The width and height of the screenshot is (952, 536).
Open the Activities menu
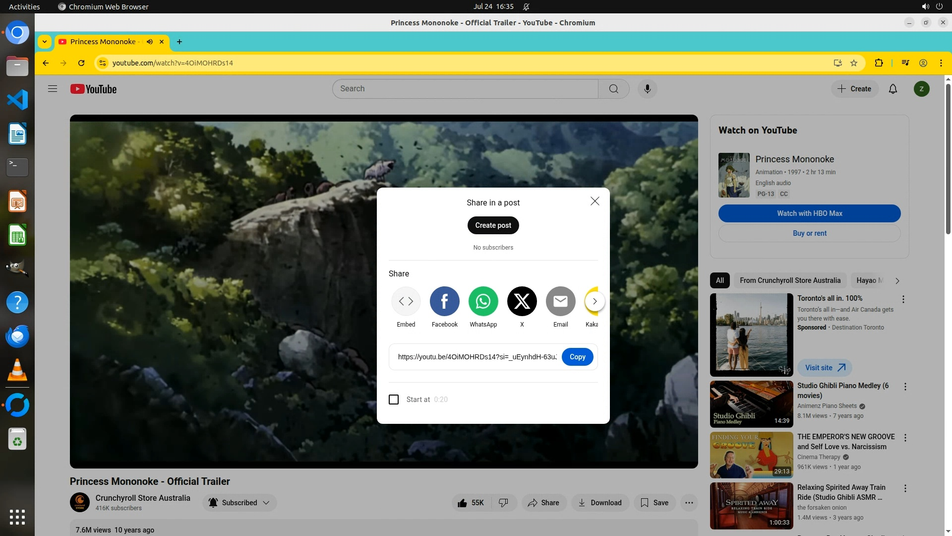[24, 6]
